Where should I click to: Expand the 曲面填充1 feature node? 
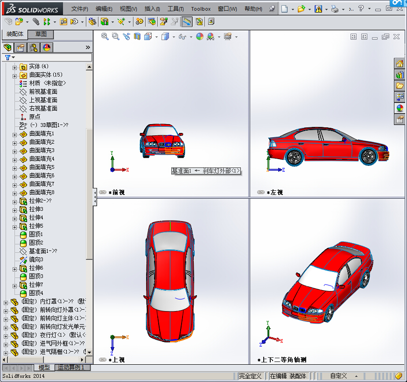pyautogui.click(x=14, y=135)
